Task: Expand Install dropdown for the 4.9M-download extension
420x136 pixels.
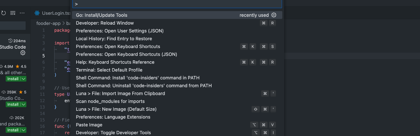Action: [x=23, y=79]
